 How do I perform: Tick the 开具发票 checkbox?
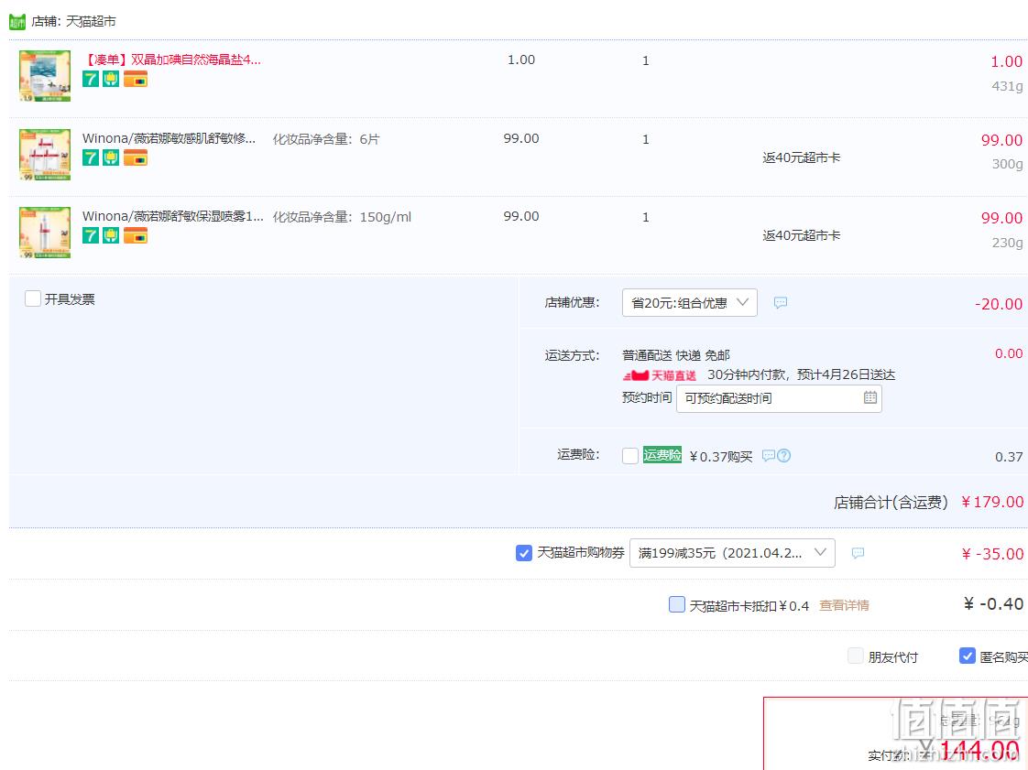tap(33, 298)
